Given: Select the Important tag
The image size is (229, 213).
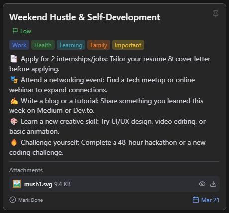Looking at the screenshot, I should coord(128,45).
